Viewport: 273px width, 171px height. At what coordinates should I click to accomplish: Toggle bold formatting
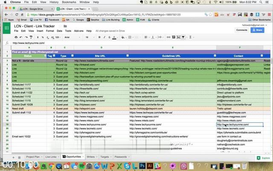[99, 37]
